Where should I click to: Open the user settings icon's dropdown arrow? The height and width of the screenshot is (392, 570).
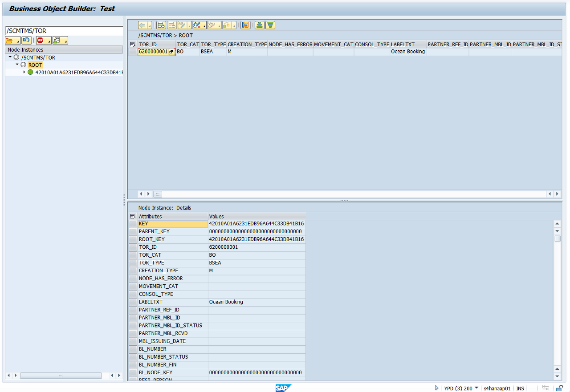65,42
